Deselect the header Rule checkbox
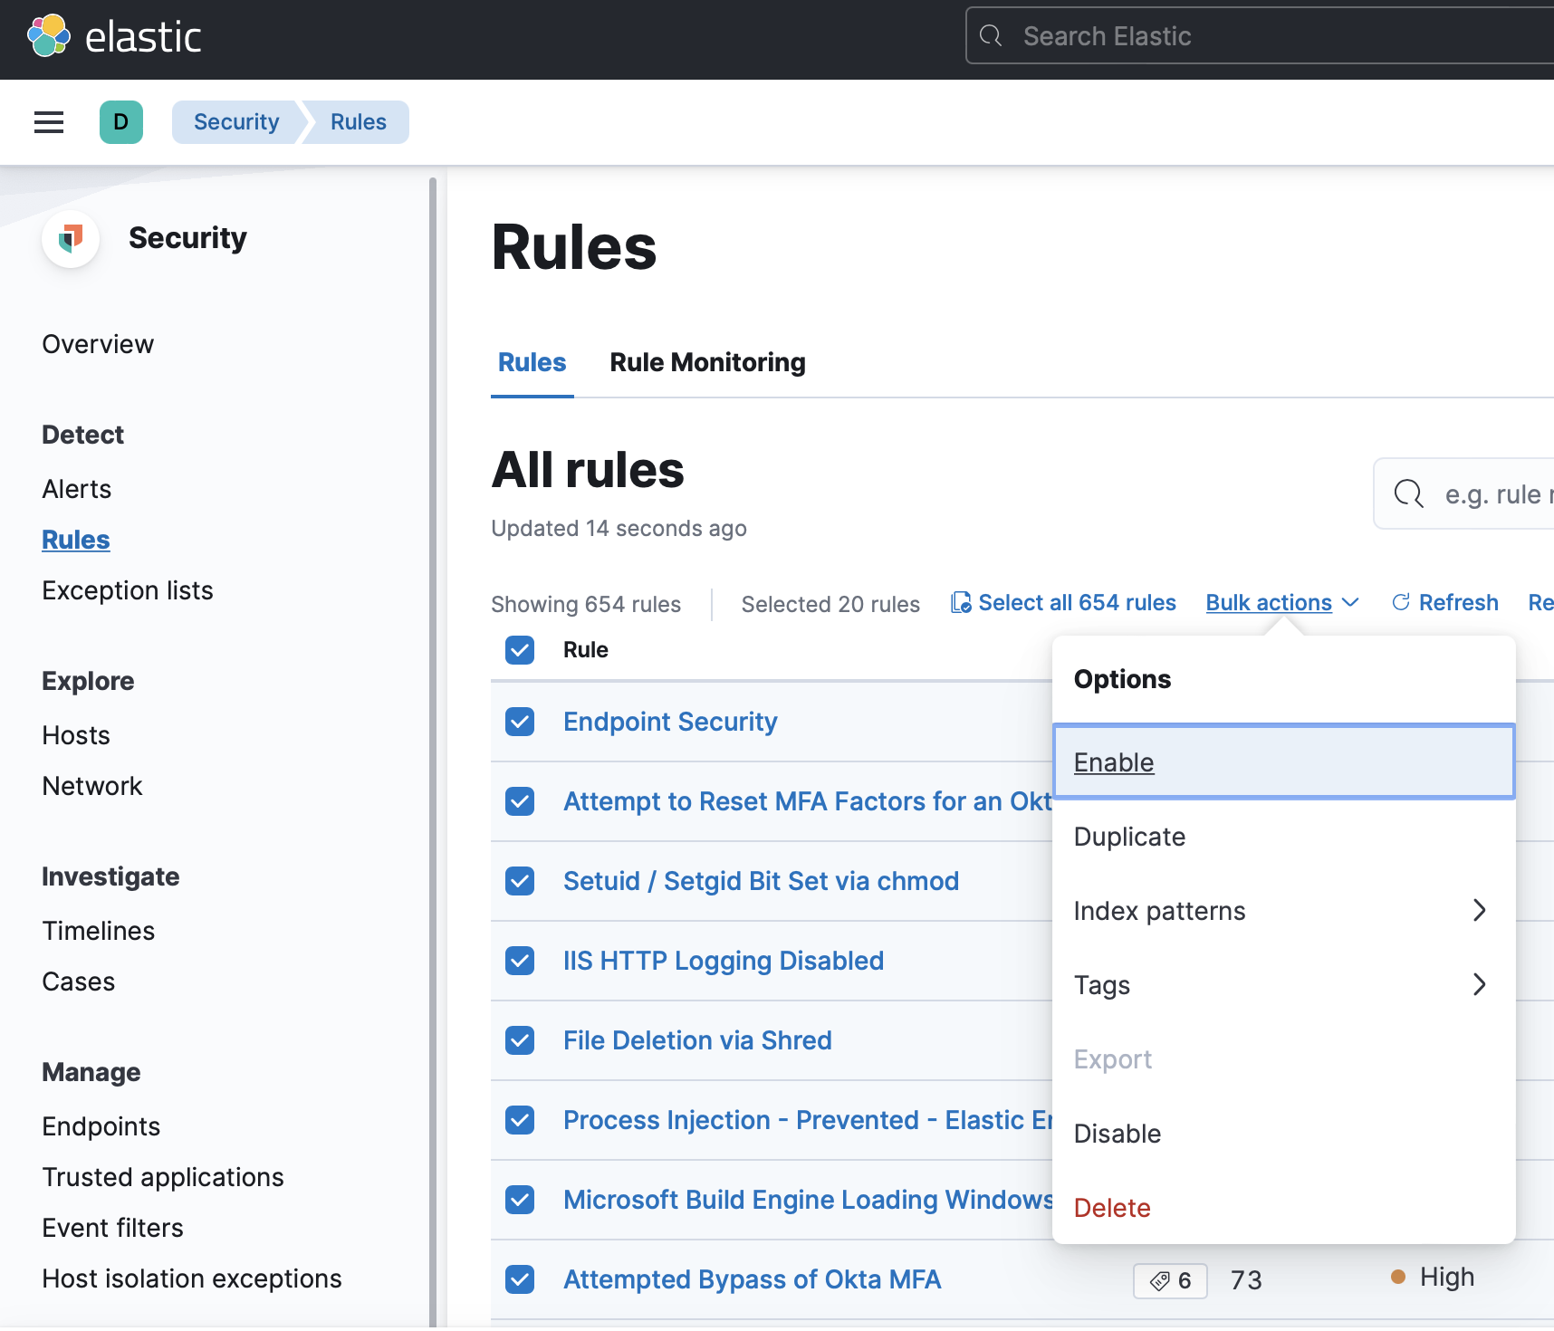This screenshot has height=1331, width=1554. click(x=520, y=650)
